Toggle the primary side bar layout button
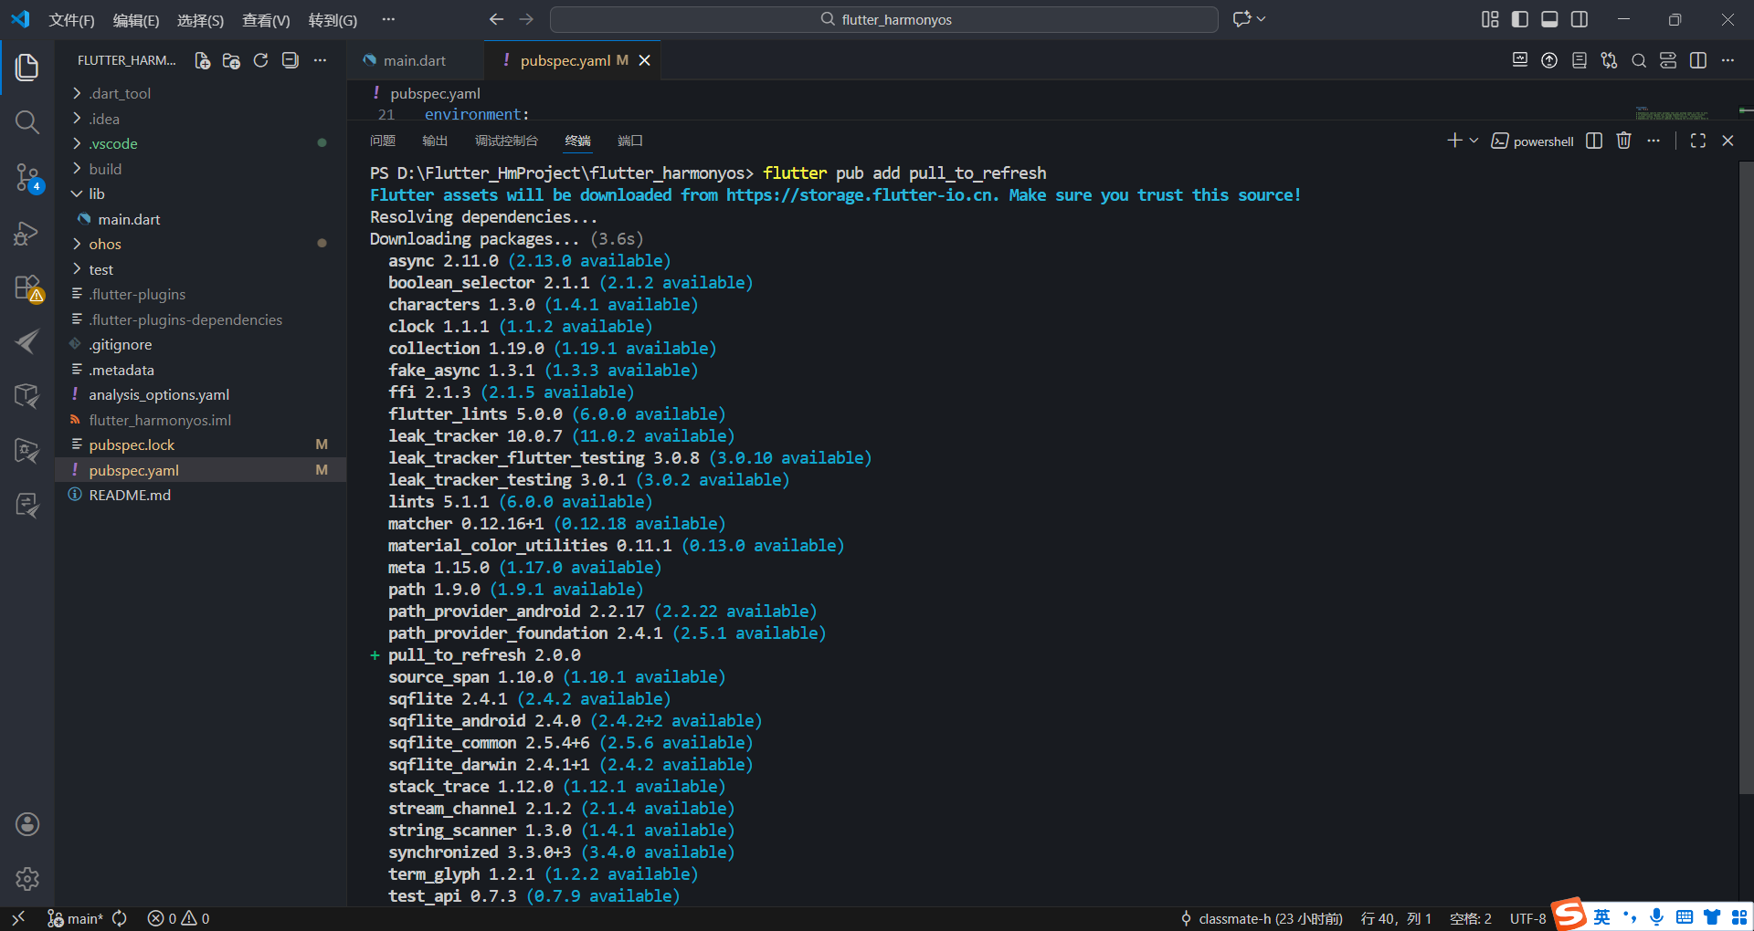 [x=1520, y=19]
